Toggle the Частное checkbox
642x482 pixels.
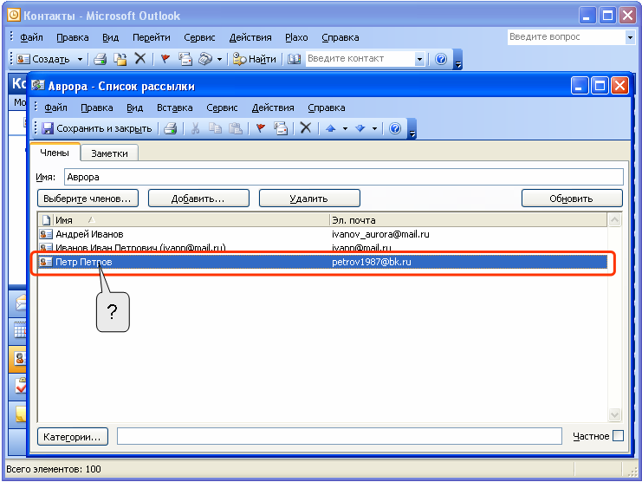click(x=619, y=436)
